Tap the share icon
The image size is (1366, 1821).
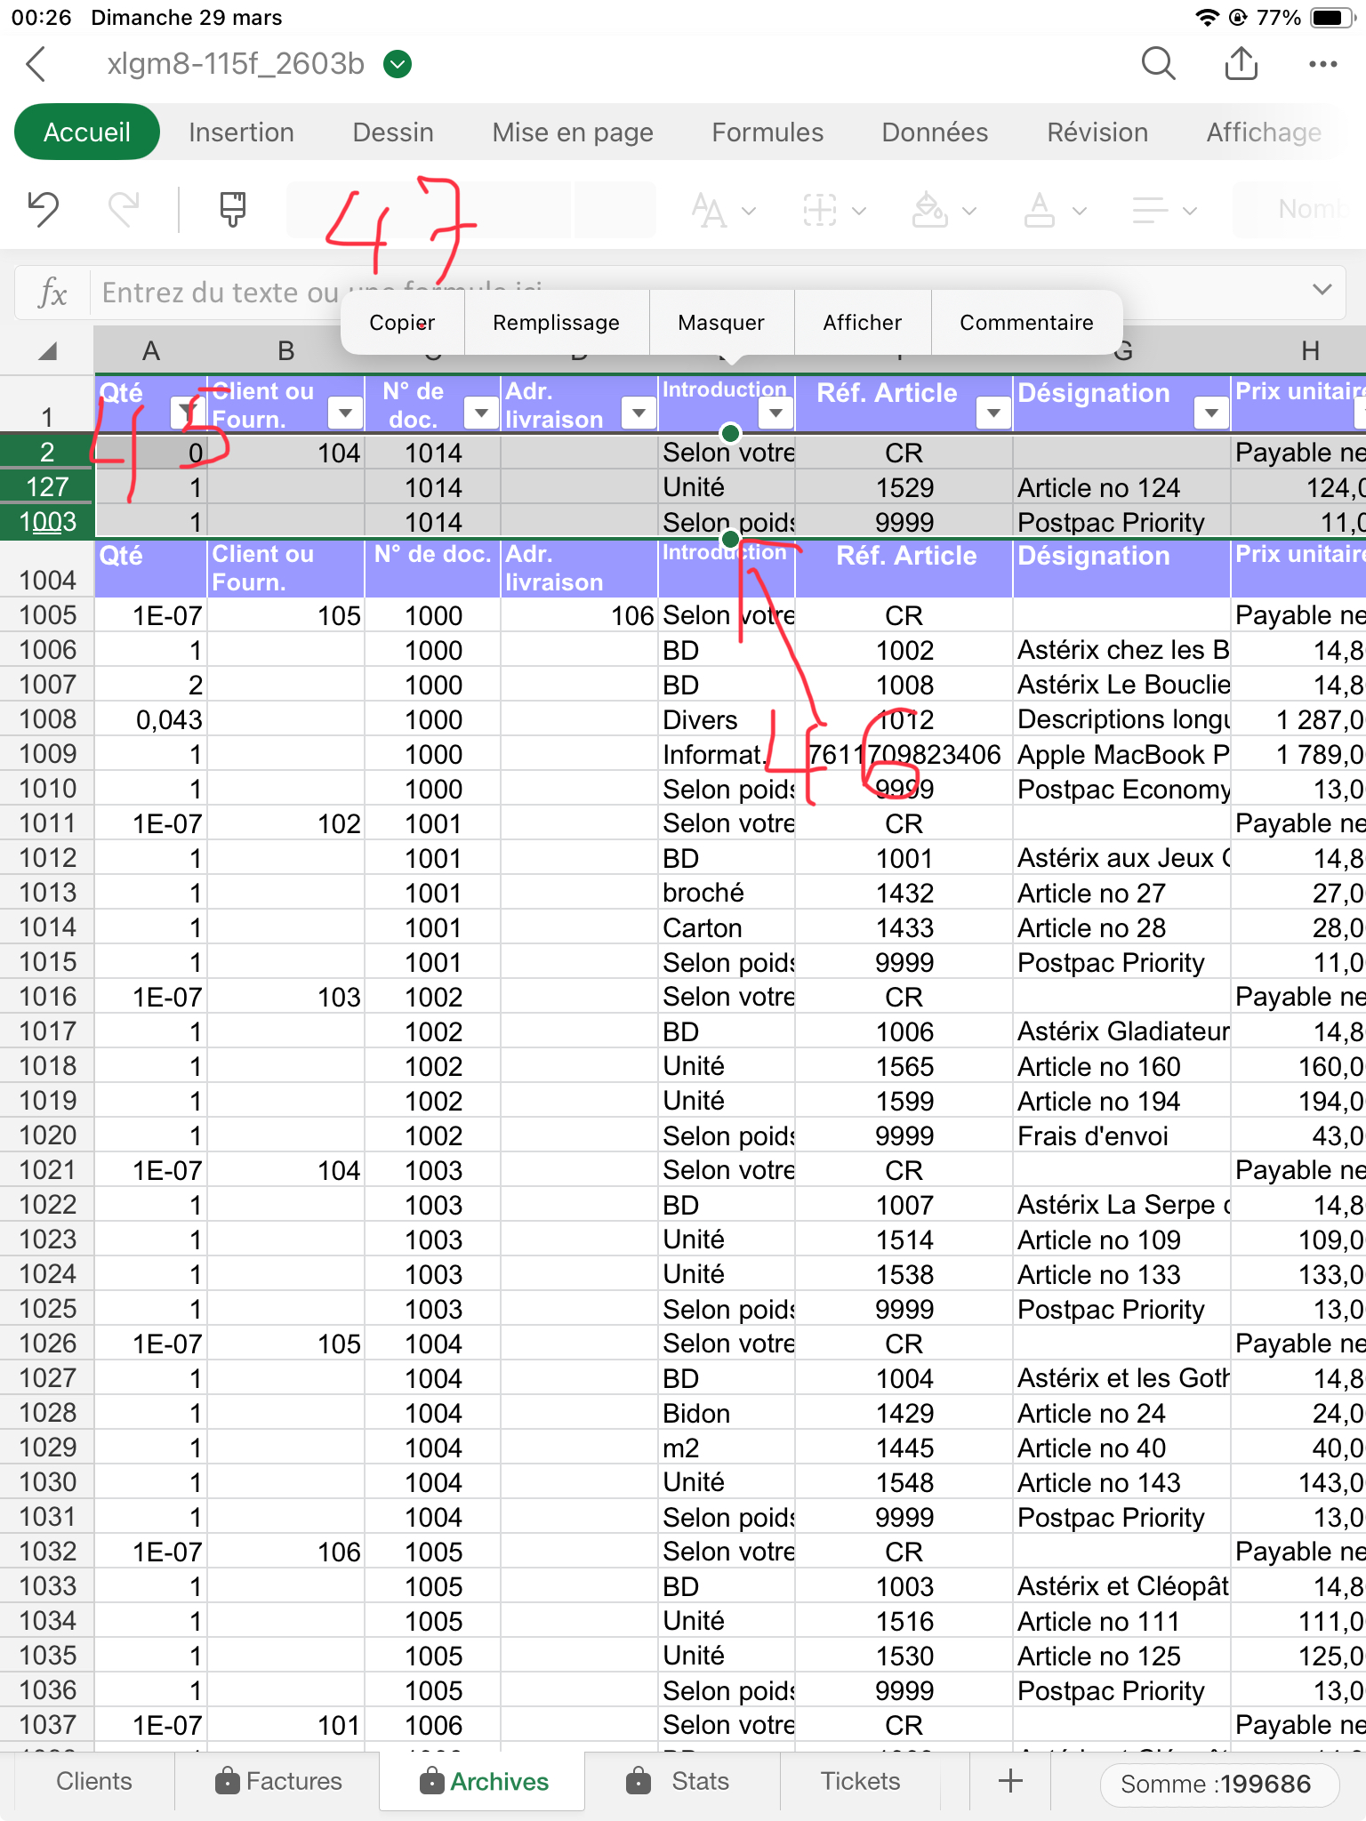[x=1241, y=64]
